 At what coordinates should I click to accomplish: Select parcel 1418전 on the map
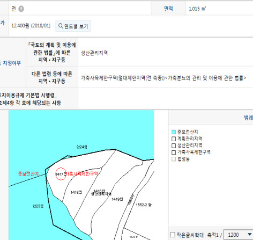(76, 192)
